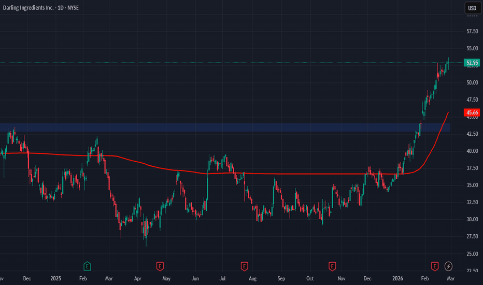Click the 2026 label on time axis

pos(397,279)
